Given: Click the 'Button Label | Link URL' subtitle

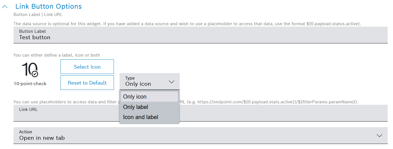Looking at the screenshot, I should pyautogui.click(x=38, y=15).
